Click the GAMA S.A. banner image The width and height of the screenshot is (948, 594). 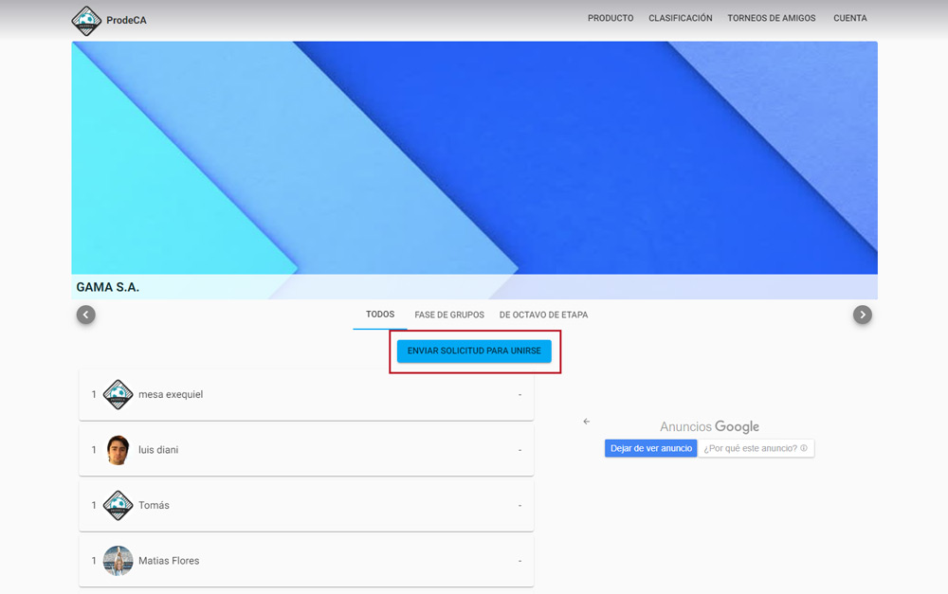coord(474,161)
